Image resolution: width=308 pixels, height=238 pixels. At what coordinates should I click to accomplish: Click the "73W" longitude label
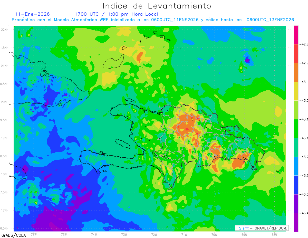[x=124, y=234]
